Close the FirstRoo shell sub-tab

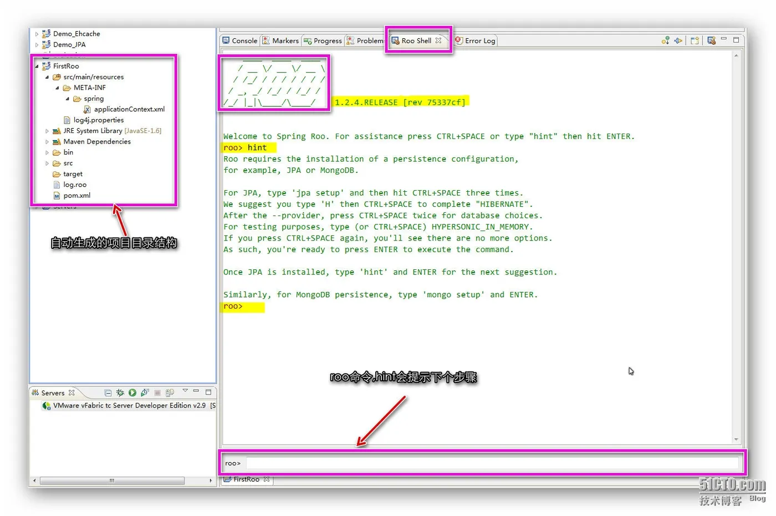[267, 479]
